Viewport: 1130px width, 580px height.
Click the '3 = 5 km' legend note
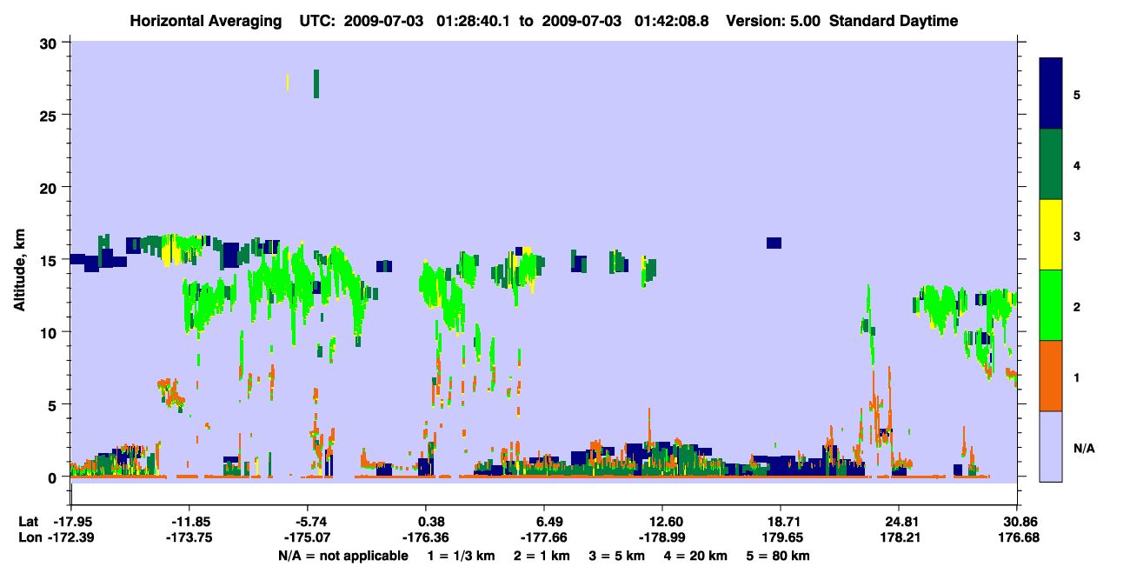click(x=617, y=556)
